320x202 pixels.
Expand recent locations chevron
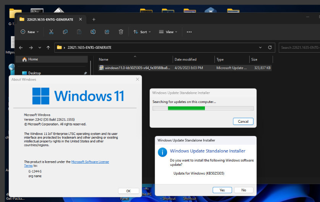click(x=40, y=48)
